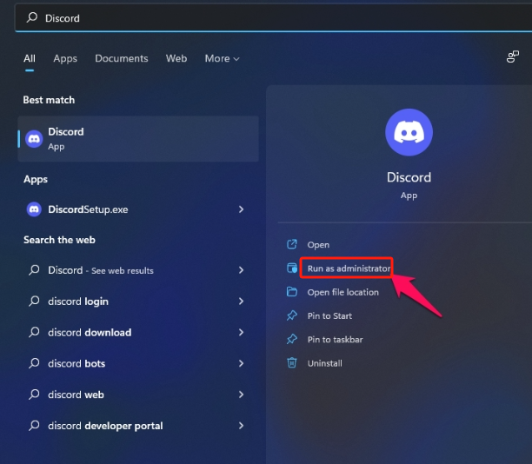Select the Web search tab
Screen dimensions: 532x464
pos(176,58)
